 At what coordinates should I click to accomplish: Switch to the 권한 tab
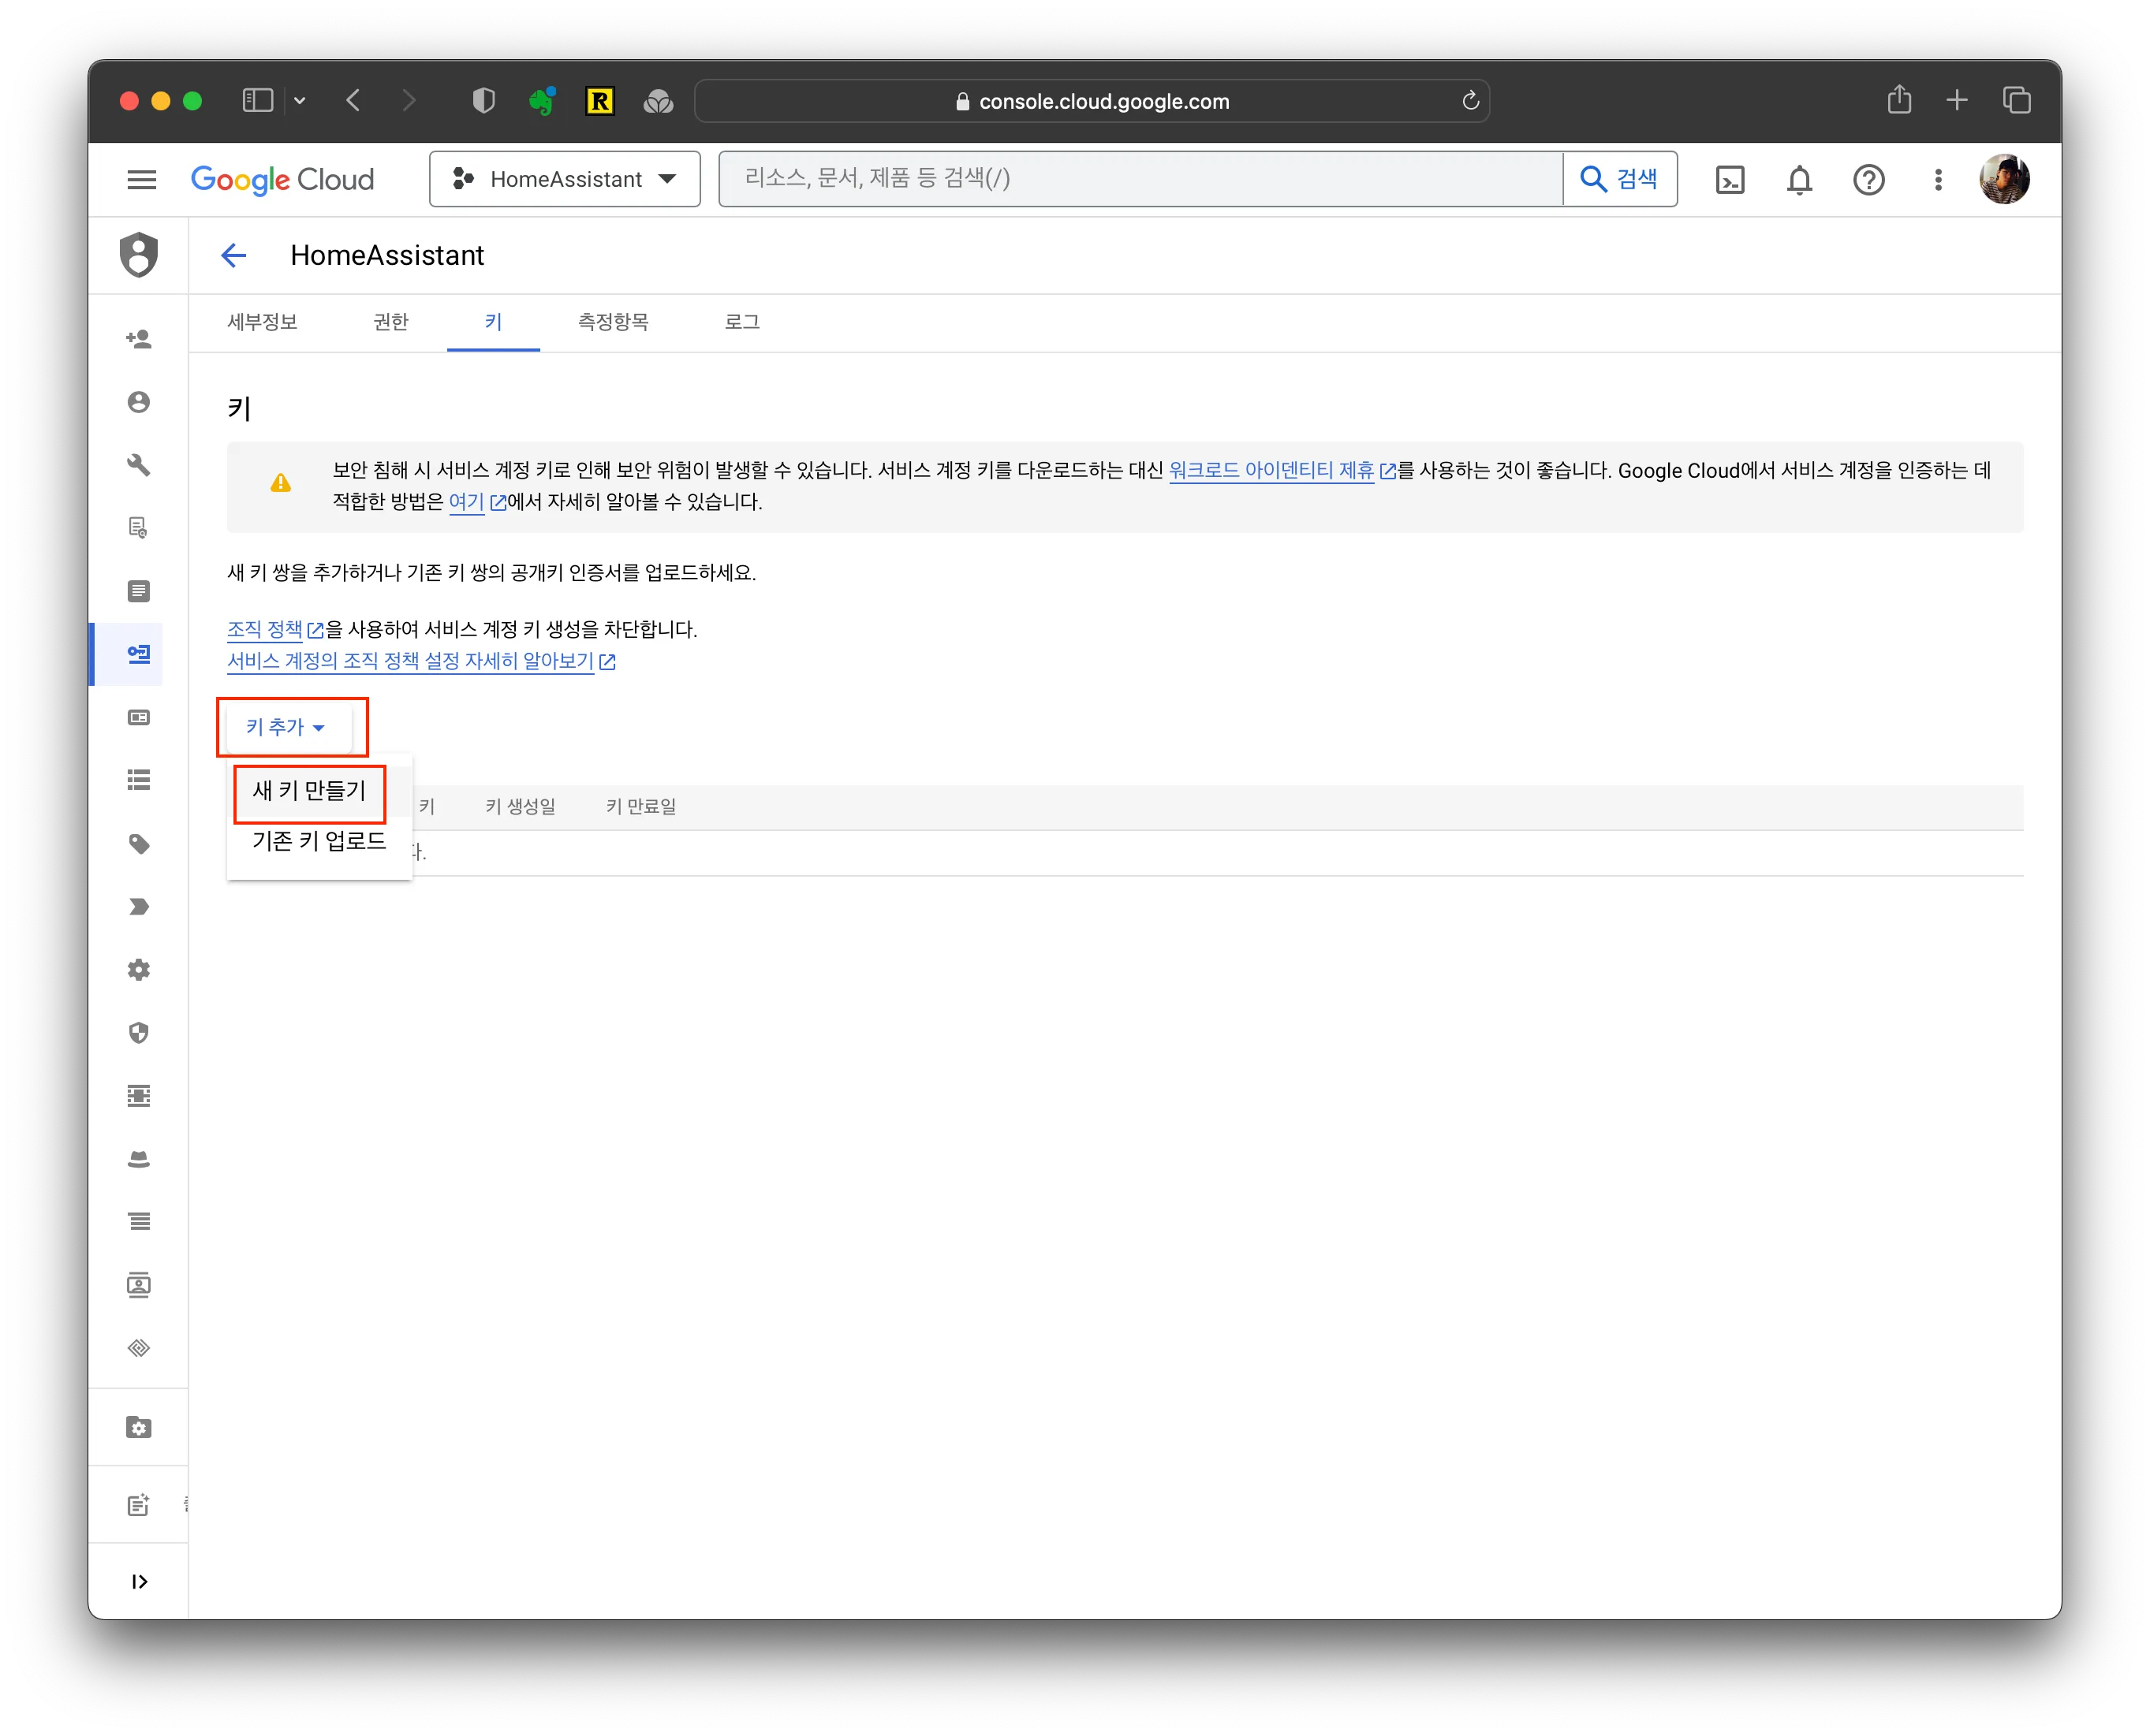tap(390, 322)
